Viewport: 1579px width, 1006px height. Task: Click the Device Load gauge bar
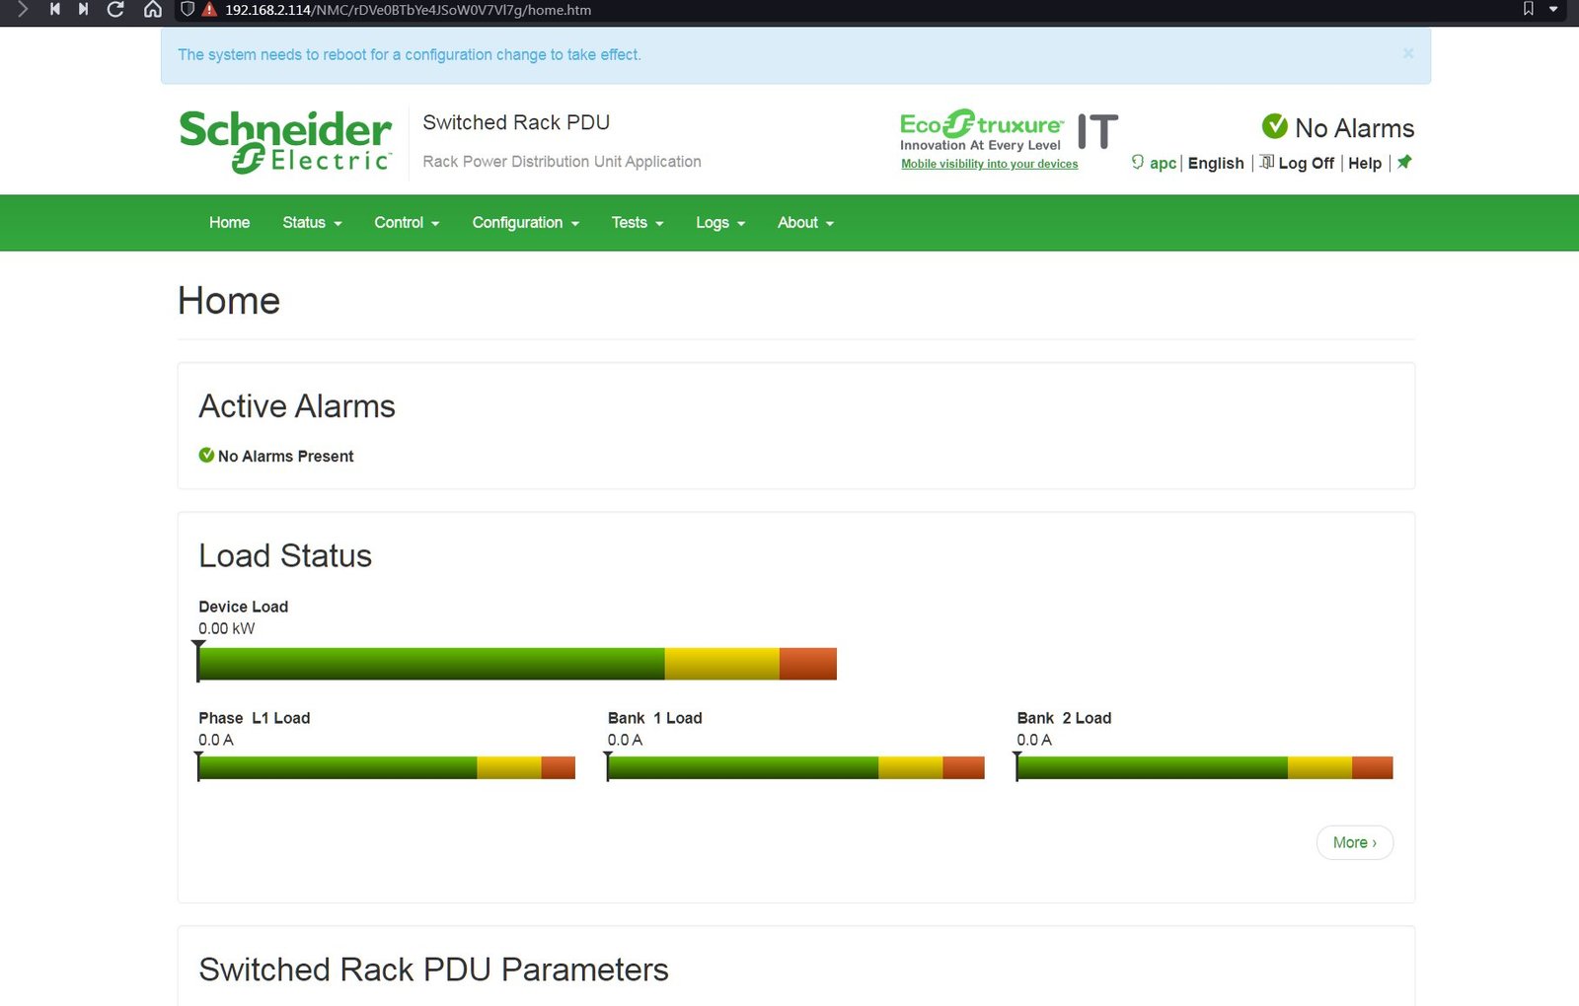tap(517, 664)
